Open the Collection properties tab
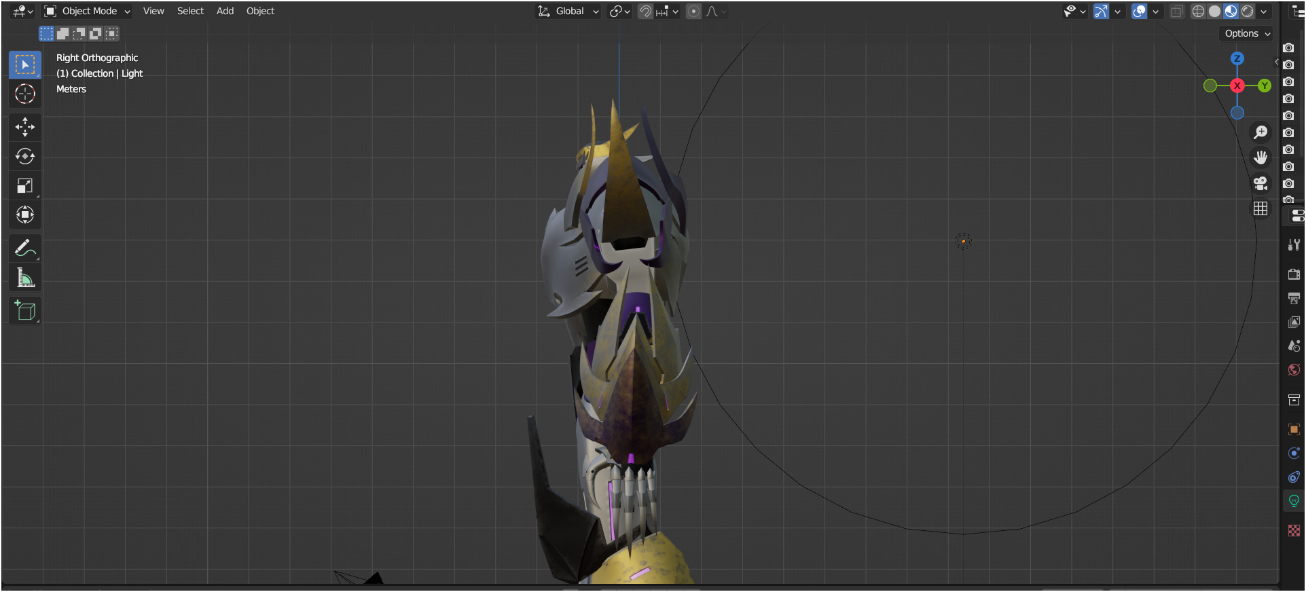1306x592 pixels. pyautogui.click(x=1294, y=400)
